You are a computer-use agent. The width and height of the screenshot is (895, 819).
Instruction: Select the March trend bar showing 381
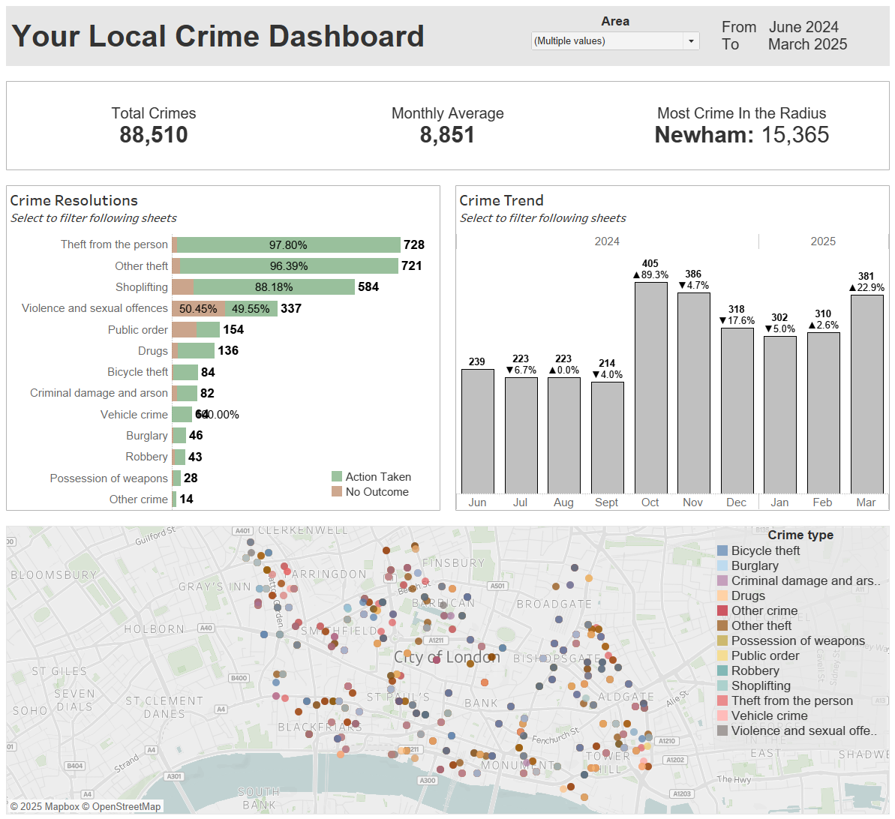[x=867, y=394]
